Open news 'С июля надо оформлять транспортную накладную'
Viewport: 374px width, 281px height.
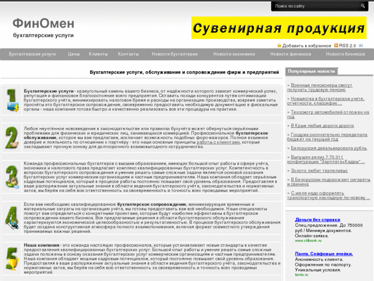click(328, 195)
